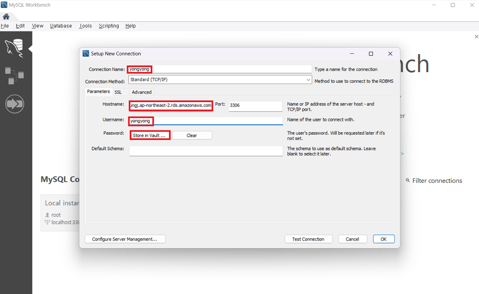Click the localhost address text
This screenshot has height=294, width=479.
pyautogui.click(x=65, y=222)
